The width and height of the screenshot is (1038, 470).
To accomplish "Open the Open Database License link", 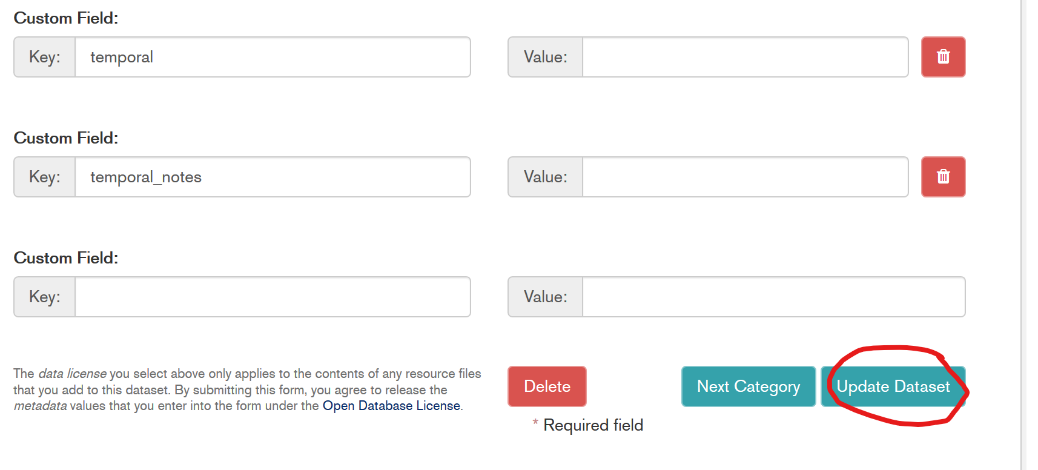I will pyautogui.click(x=391, y=406).
